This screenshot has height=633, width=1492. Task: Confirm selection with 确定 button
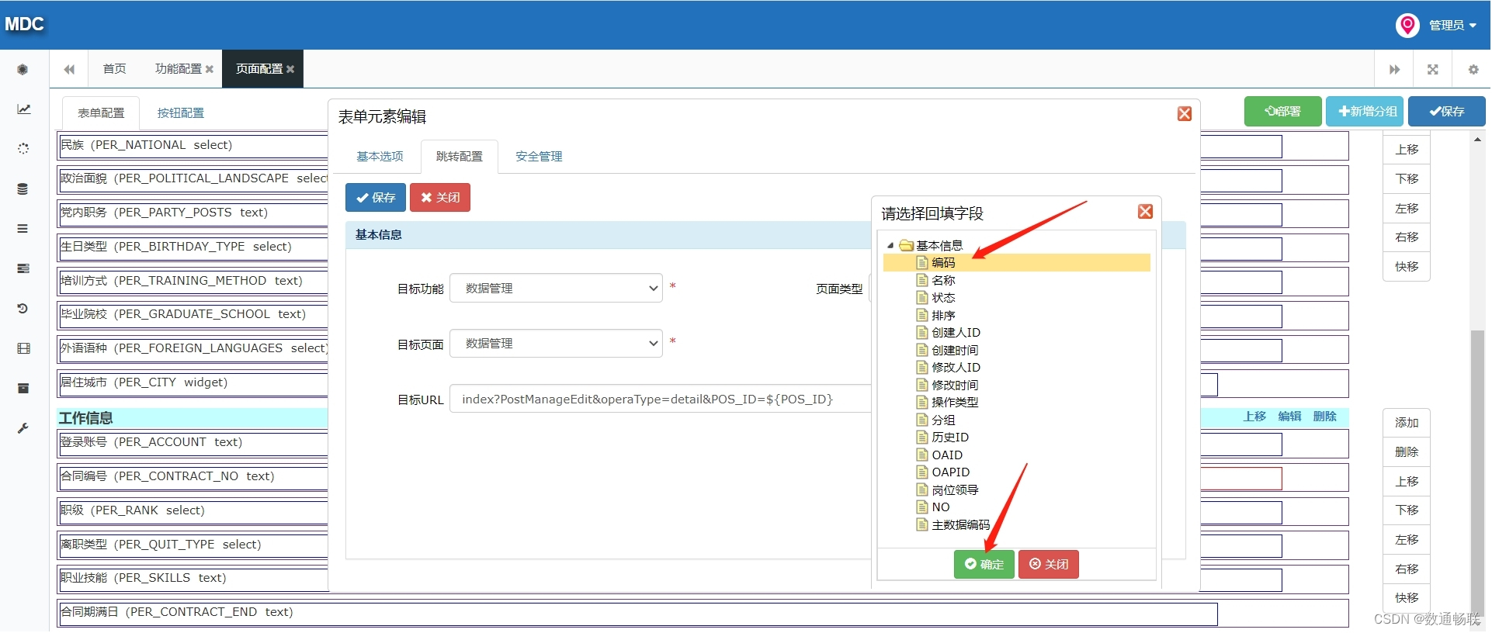pos(984,564)
